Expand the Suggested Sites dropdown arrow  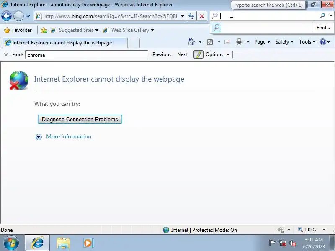coord(97,30)
